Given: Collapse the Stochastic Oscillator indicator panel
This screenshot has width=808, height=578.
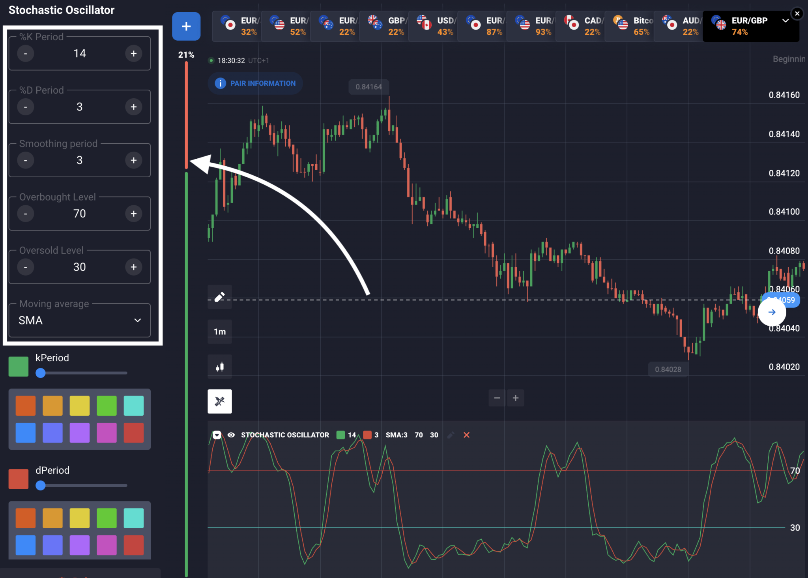Looking at the screenshot, I should 217,435.
